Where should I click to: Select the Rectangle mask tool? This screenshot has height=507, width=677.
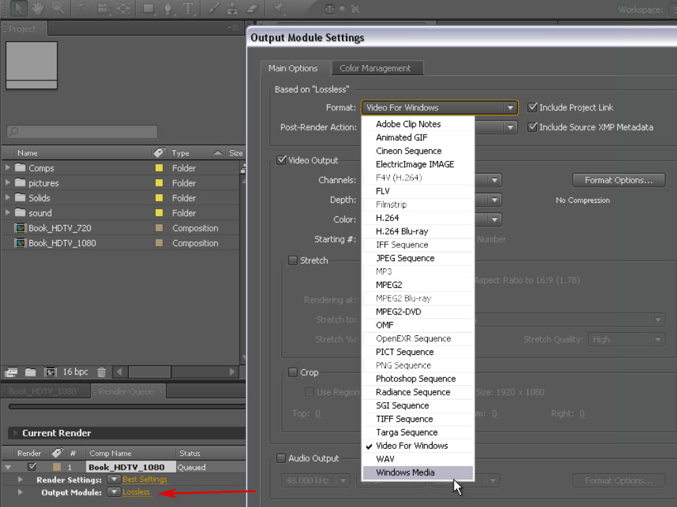click(148, 8)
